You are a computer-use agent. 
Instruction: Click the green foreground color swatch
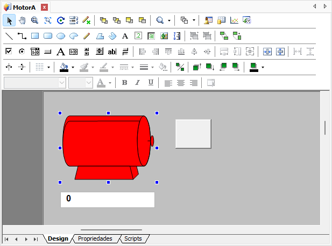click(x=254, y=67)
